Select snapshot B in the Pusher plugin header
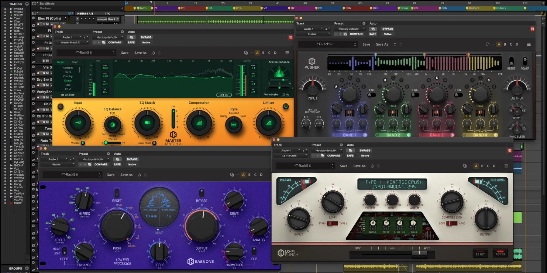 pos(505,44)
